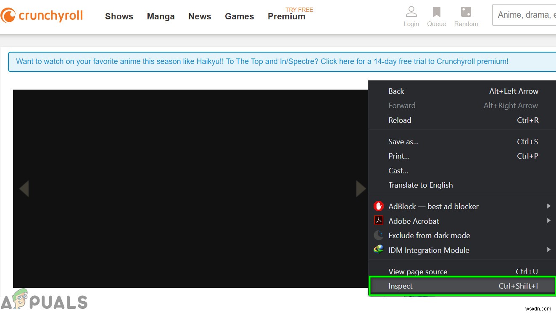Image resolution: width=556 pixels, height=313 pixels.
Task: Click the next carousel arrow
Action: 361,188
